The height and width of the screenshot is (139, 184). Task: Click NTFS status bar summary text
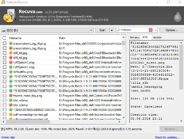click(x=71, y=129)
